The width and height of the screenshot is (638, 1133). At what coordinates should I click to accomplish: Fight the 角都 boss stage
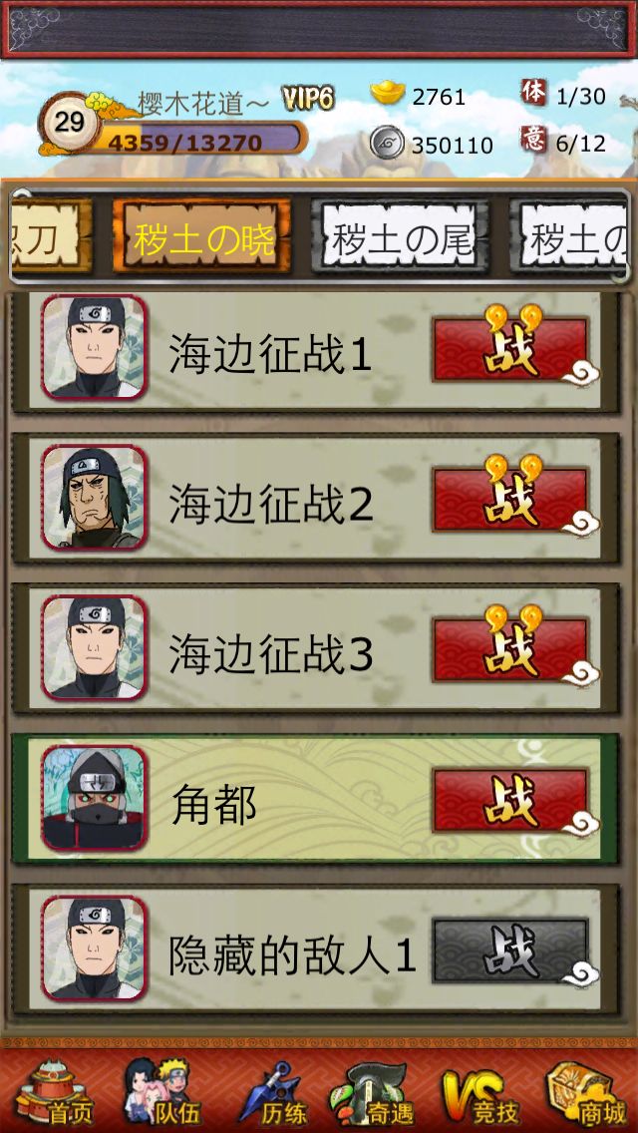click(x=511, y=800)
